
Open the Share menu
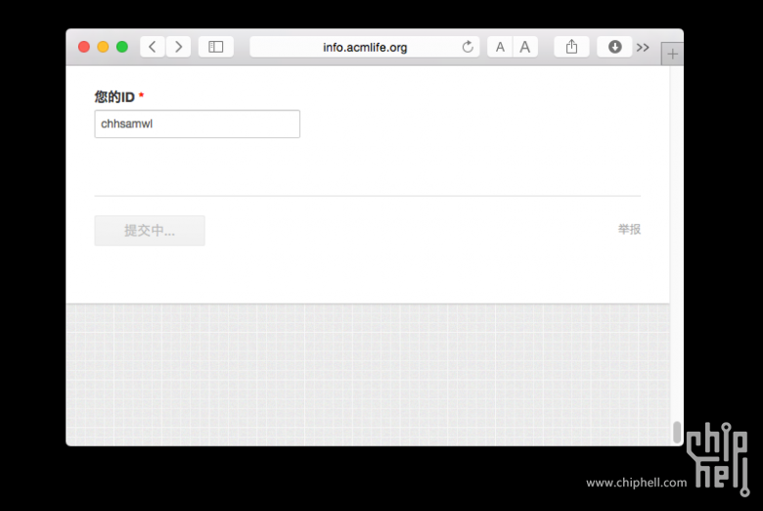click(572, 47)
